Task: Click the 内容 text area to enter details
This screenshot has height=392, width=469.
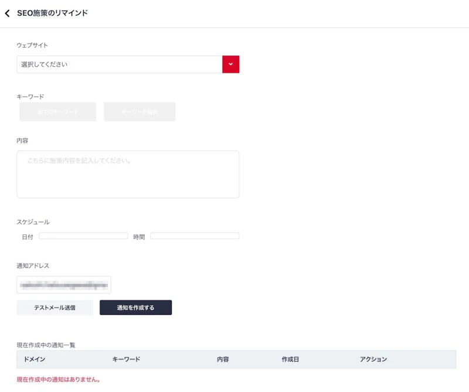Action: coord(128,173)
